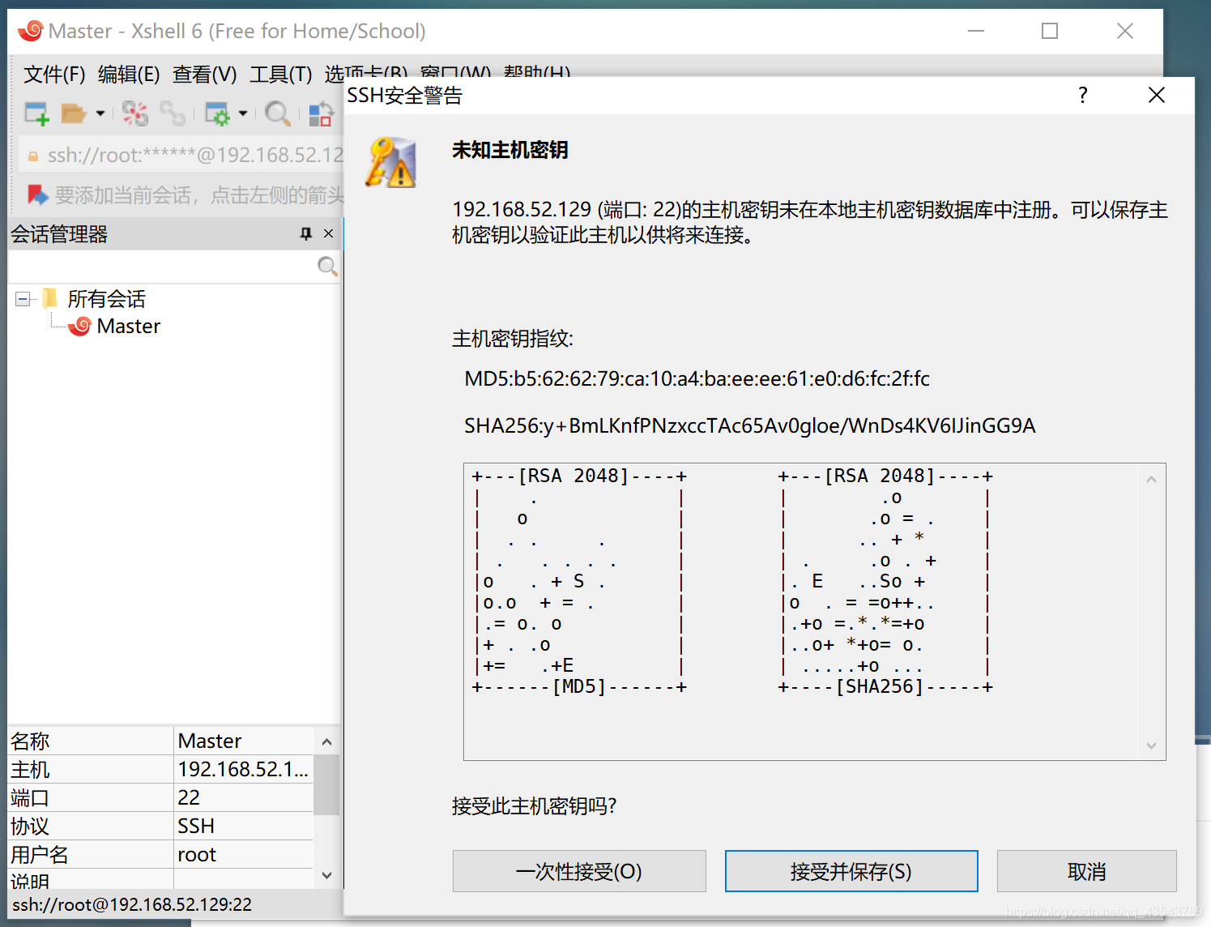
Task: Click the 协议 value SSH cell
Action: pyautogui.click(x=244, y=827)
